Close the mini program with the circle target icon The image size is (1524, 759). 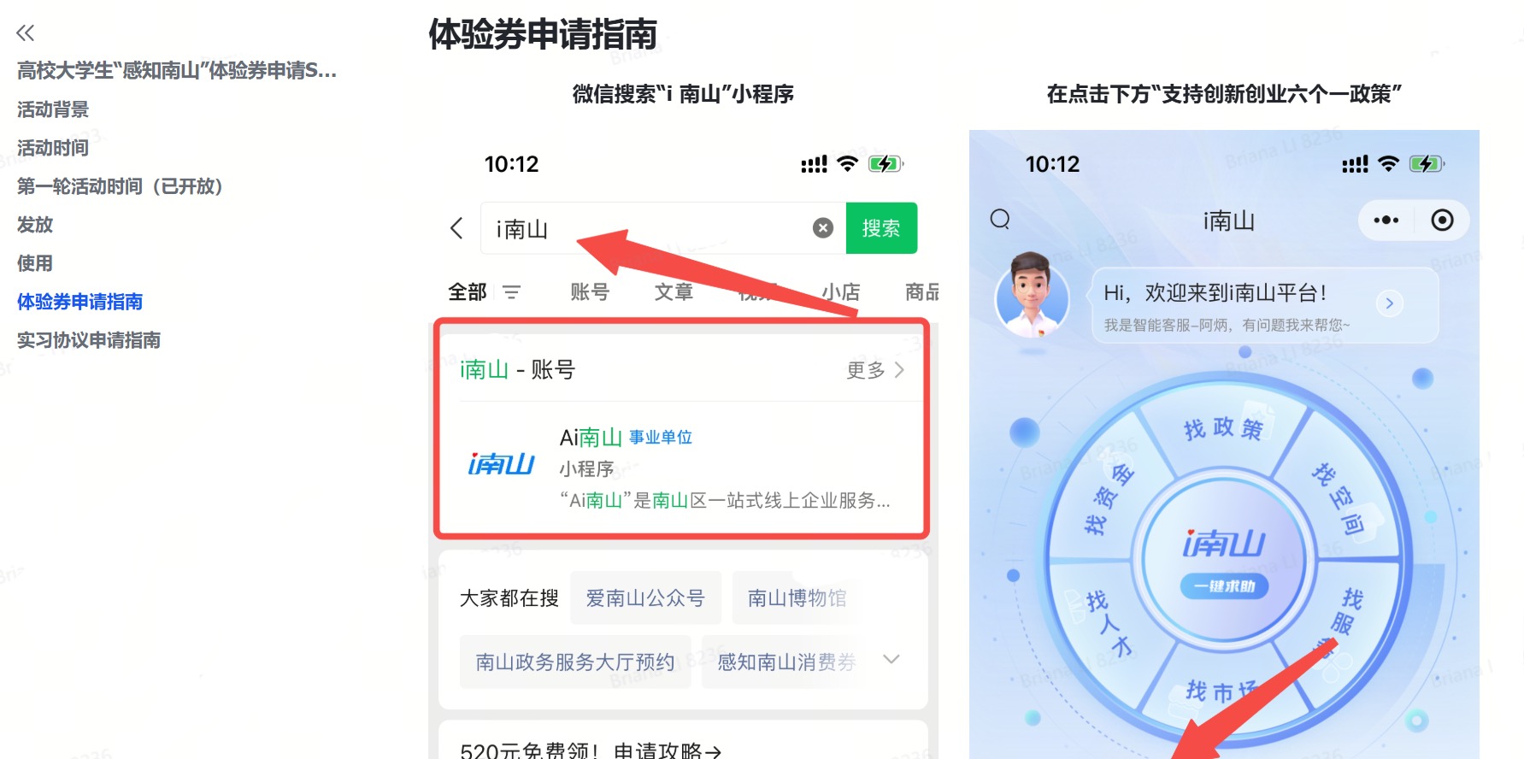pos(1442,221)
